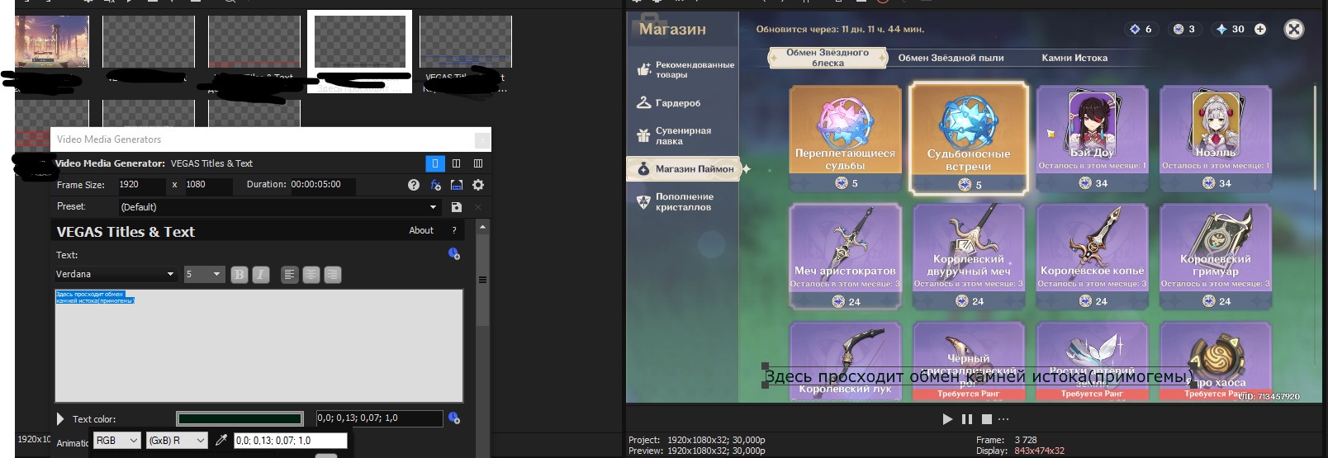Screen dimensions: 1328x458
Task: Align text to the left
Action: point(289,275)
